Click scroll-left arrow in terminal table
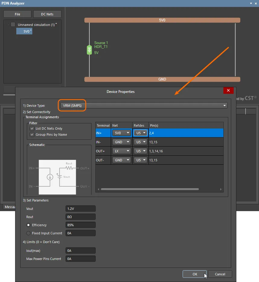The image size is (259, 282). click(x=98, y=189)
